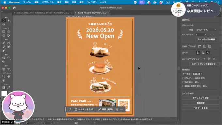222x125 pixels.
Task: Enable 角を拡大・縮小 checkbox
Action: click(x=183, y=82)
